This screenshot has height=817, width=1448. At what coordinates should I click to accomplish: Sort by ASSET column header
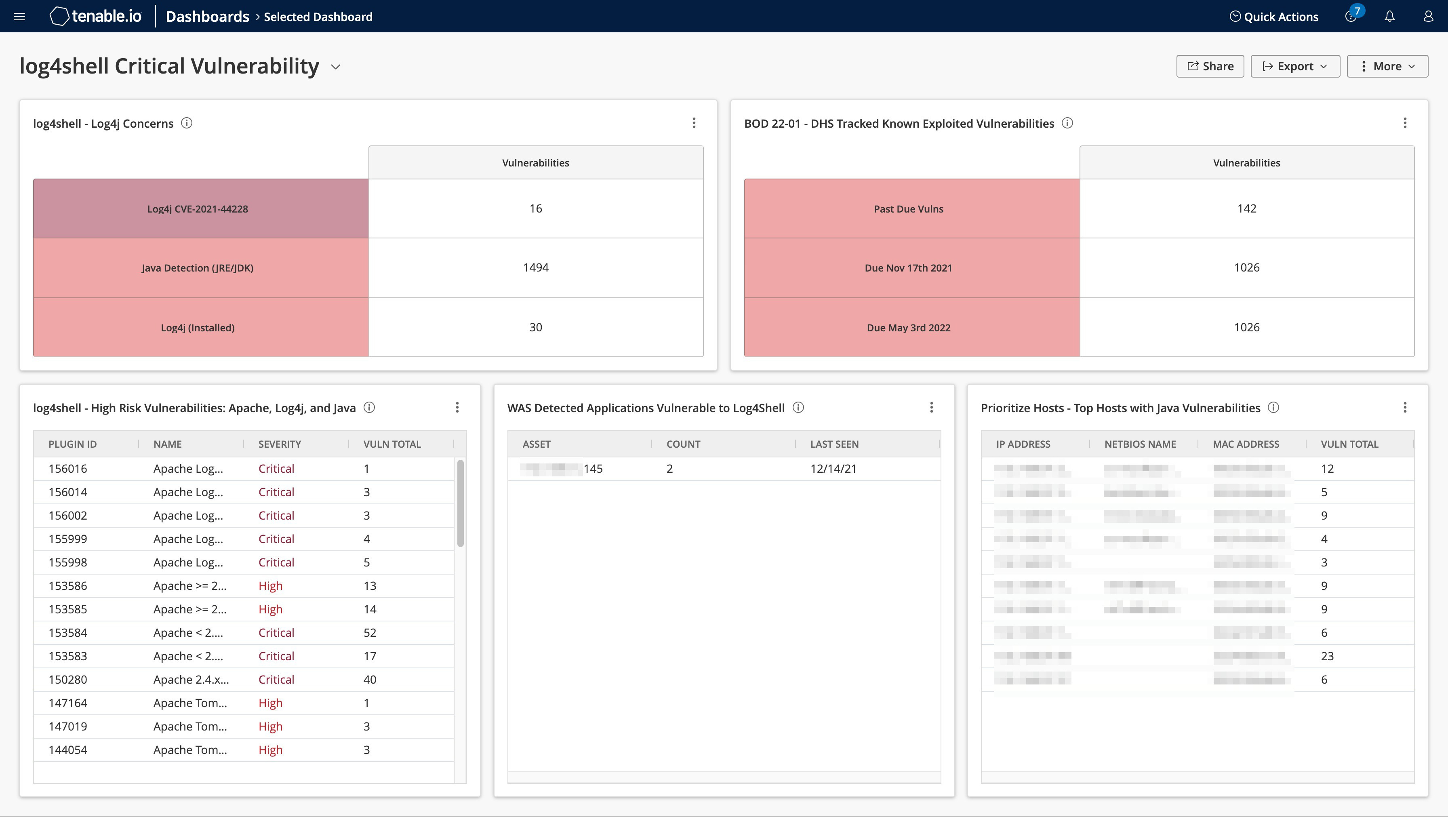coord(536,444)
